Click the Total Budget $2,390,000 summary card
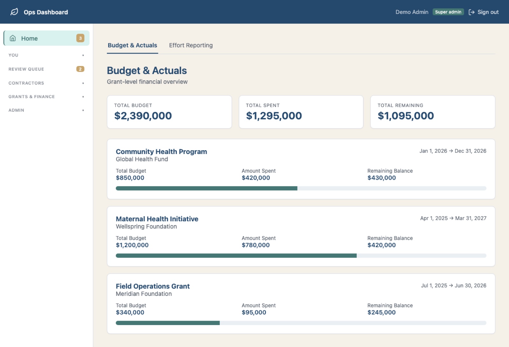Screen dimensions: 509x347 [169, 112]
